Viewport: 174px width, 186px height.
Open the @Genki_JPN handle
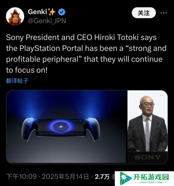47,21
